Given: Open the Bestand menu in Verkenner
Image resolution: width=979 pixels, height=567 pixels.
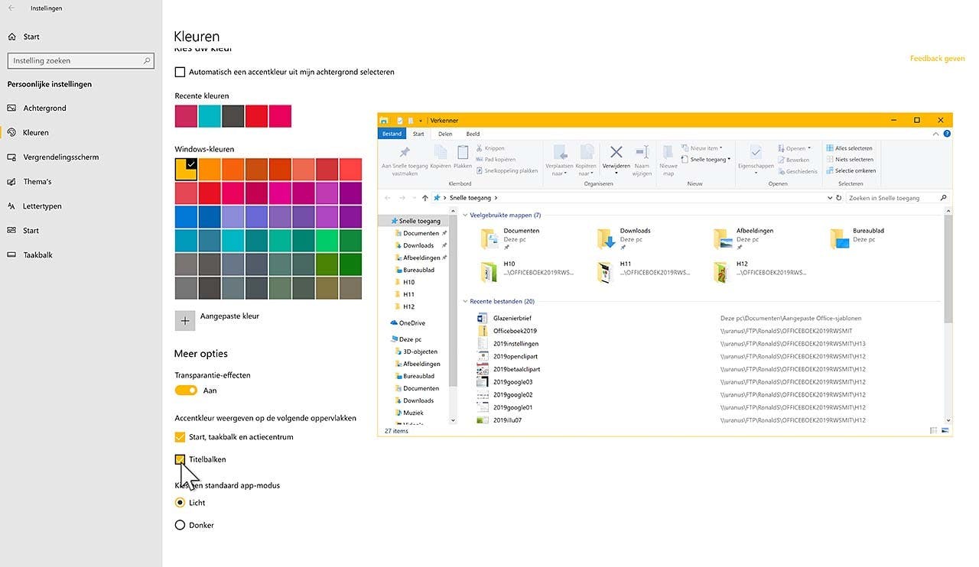Looking at the screenshot, I should tap(392, 133).
